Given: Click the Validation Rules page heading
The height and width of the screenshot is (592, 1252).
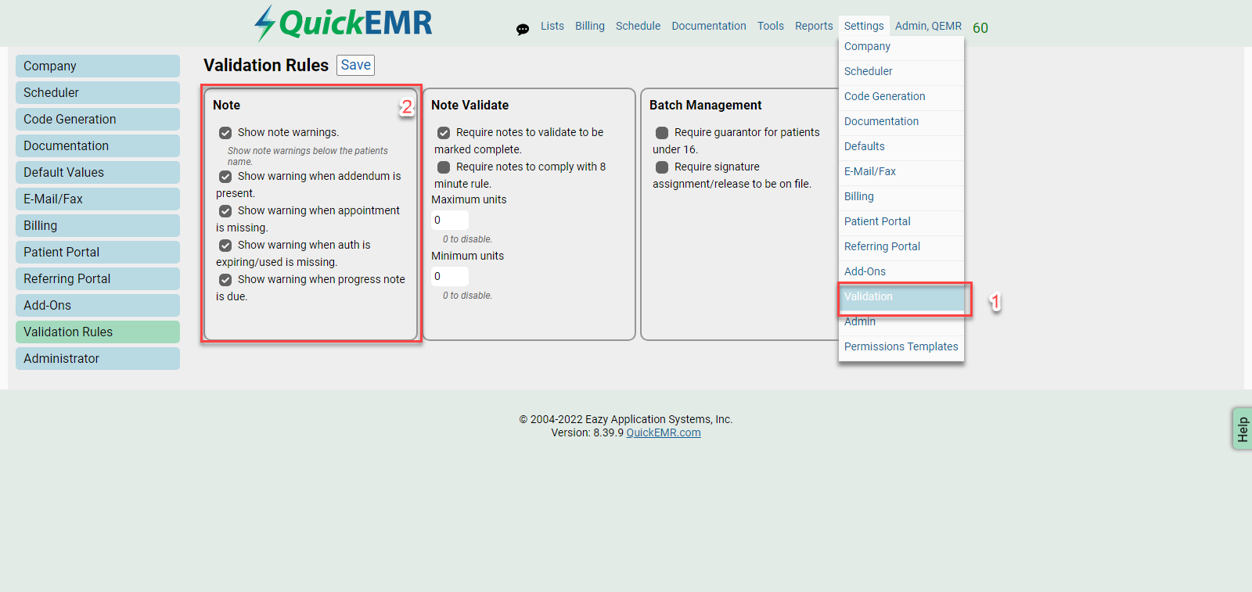Looking at the screenshot, I should coord(266,65).
